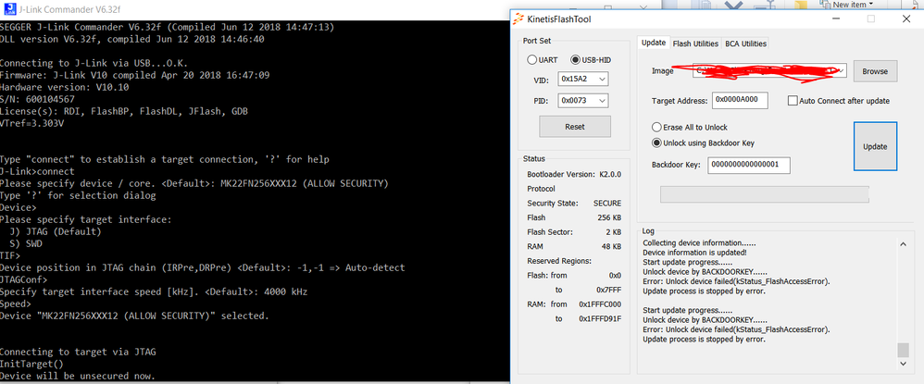The image size is (924, 384).
Task: Click the RAM to '0x1FFFD91F' value
Action: [600, 318]
